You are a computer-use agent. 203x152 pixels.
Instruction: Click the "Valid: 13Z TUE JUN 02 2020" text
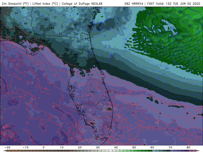pyautogui.click(x=178, y=4)
